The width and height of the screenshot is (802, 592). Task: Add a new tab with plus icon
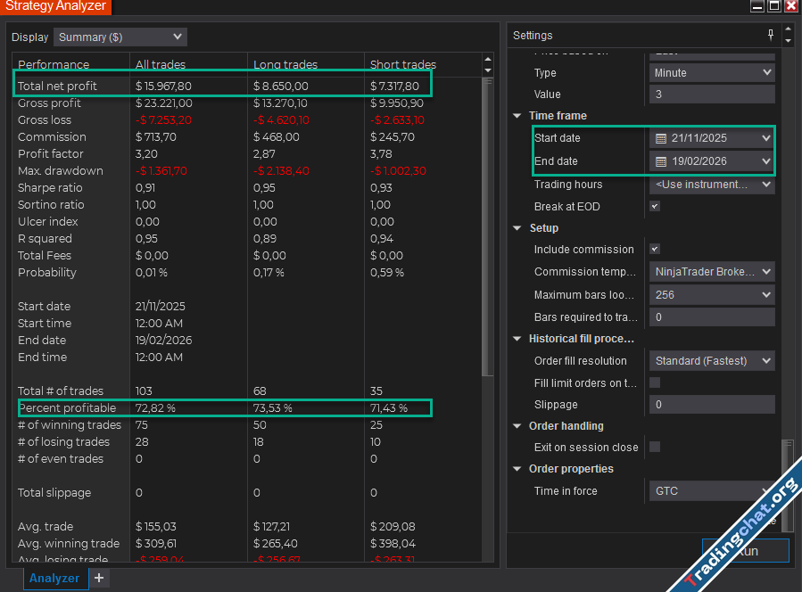click(x=99, y=578)
